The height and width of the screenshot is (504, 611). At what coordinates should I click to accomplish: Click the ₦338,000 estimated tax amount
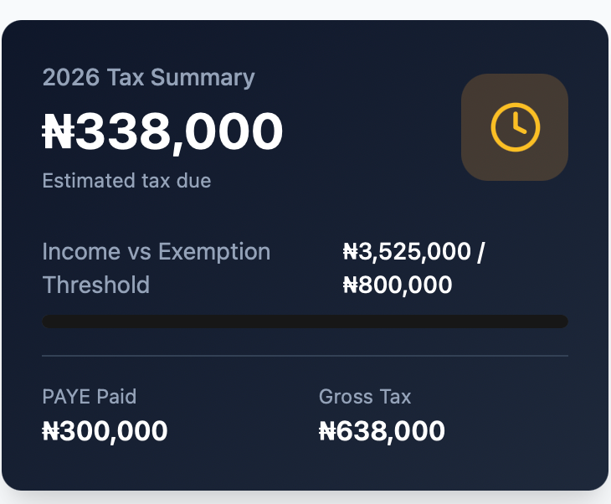(x=163, y=132)
